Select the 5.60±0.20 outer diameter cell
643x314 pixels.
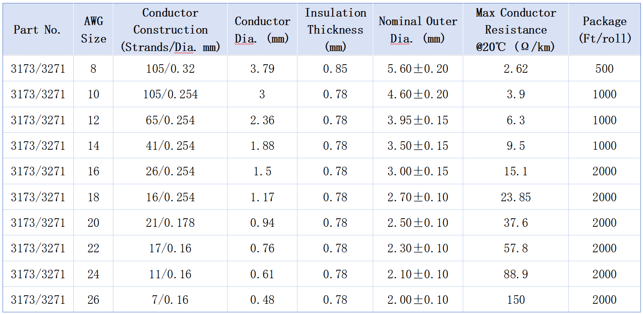tap(418, 69)
